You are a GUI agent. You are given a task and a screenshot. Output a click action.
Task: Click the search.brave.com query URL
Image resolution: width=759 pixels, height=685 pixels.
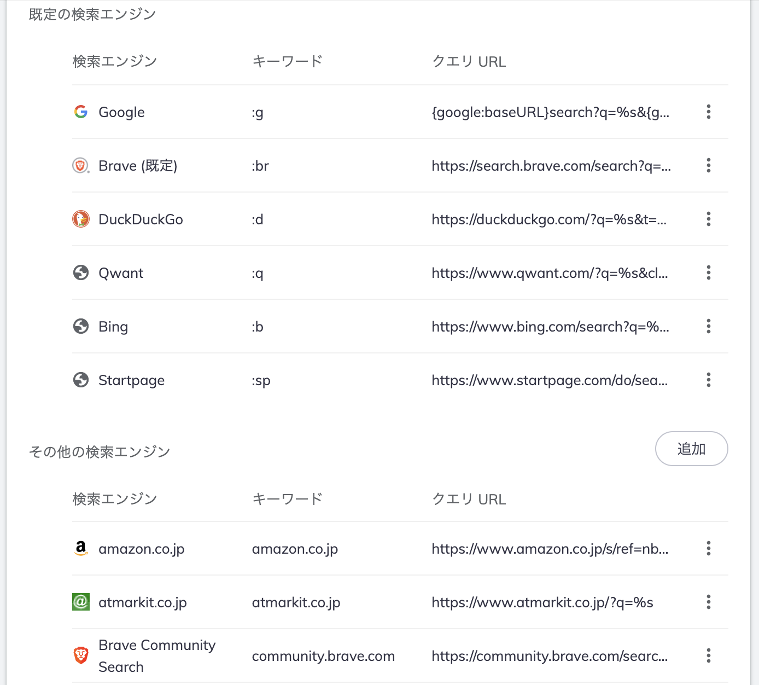[551, 166]
